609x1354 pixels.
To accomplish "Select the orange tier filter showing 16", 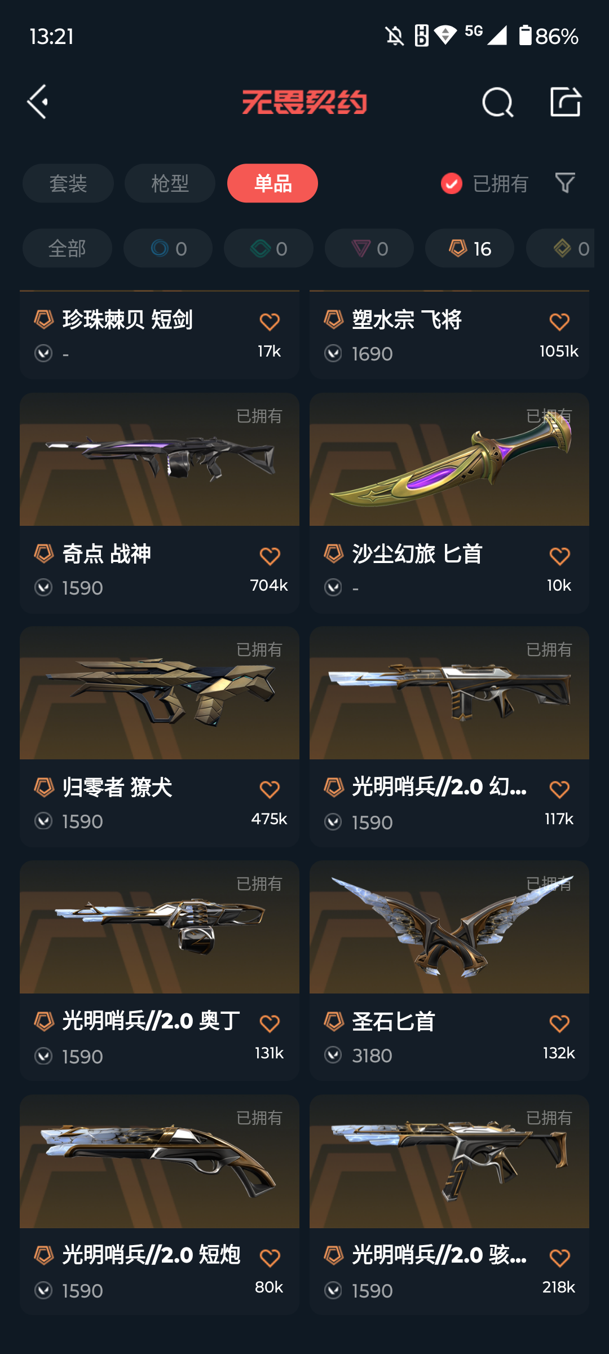I will [x=470, y=248].
